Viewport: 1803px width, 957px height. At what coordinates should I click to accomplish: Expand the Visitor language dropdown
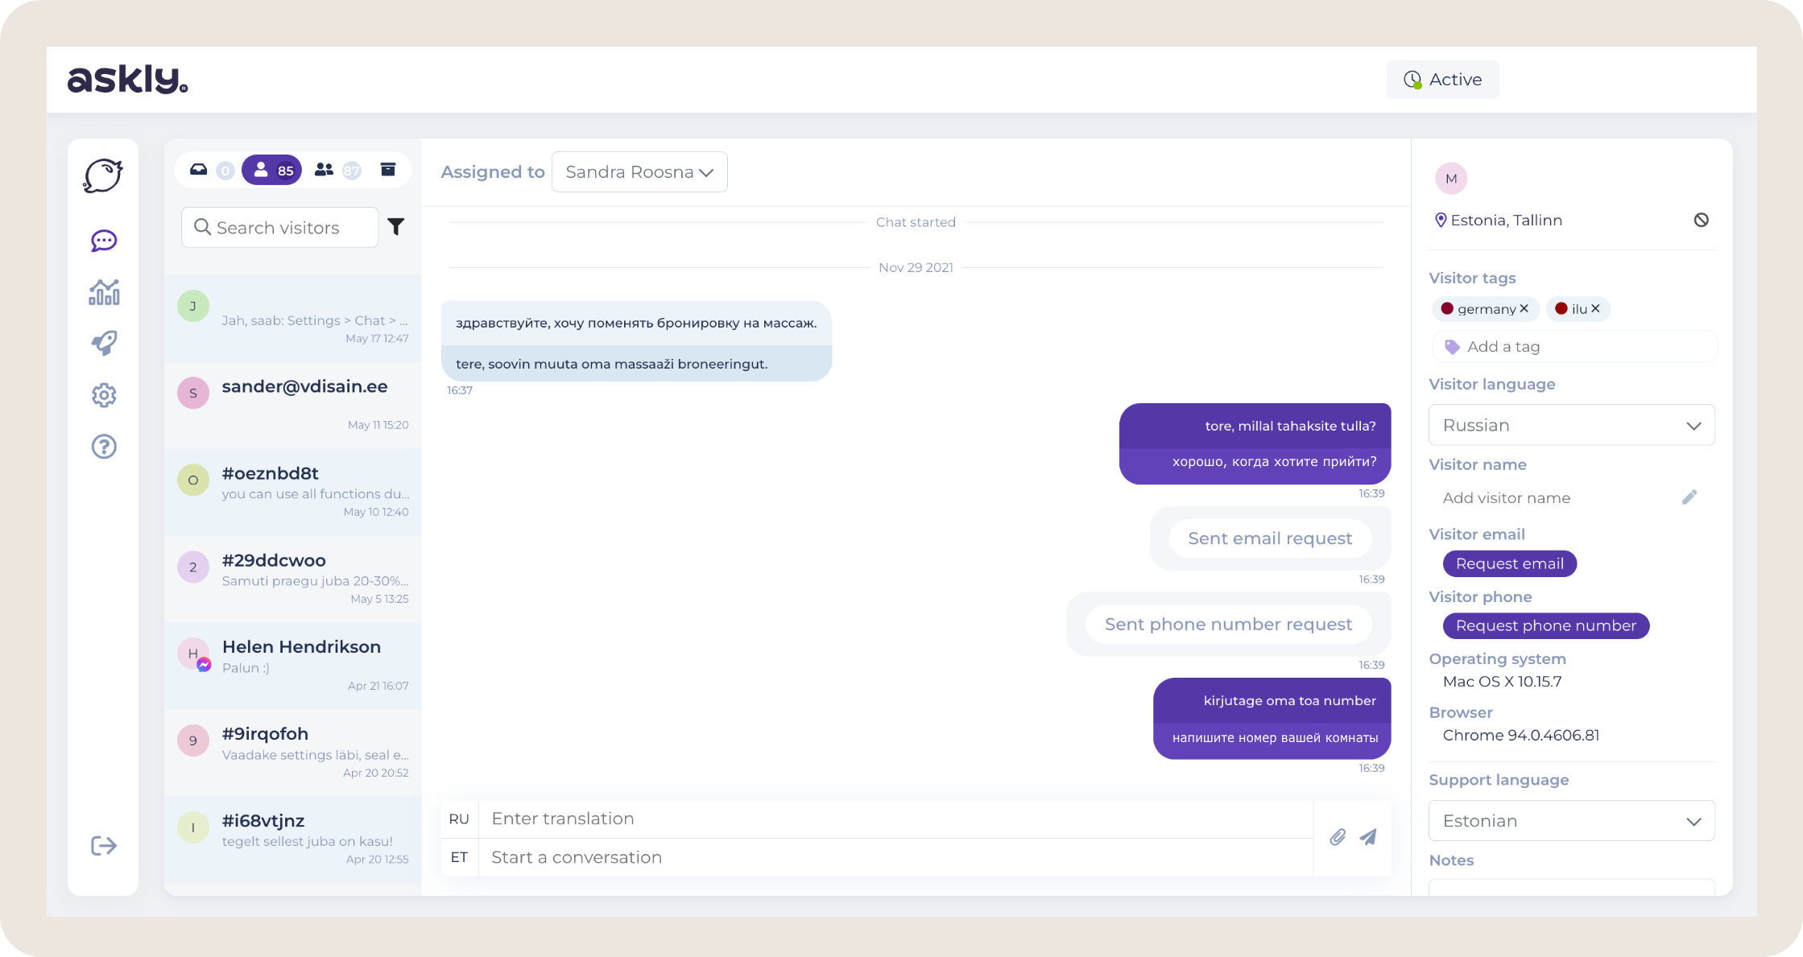(1569, 424)
